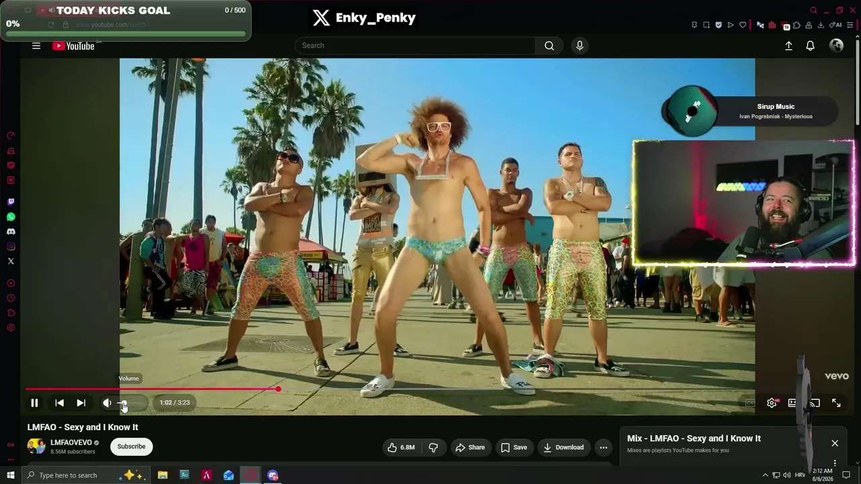Start voice search with the microphone
Image resolution: width=861 pixels, height=484 pixels.
point(580,46)
